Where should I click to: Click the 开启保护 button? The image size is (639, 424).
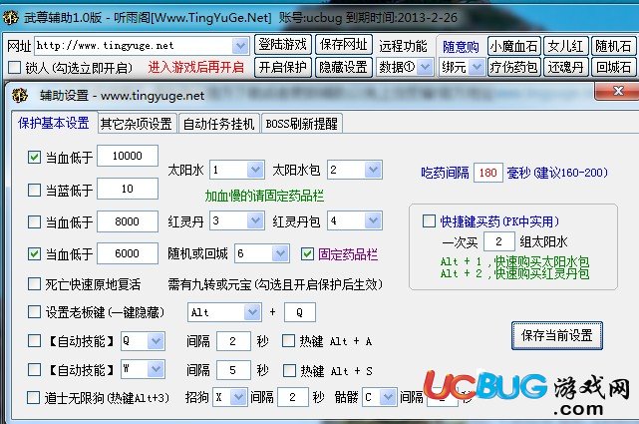point(283,67)
